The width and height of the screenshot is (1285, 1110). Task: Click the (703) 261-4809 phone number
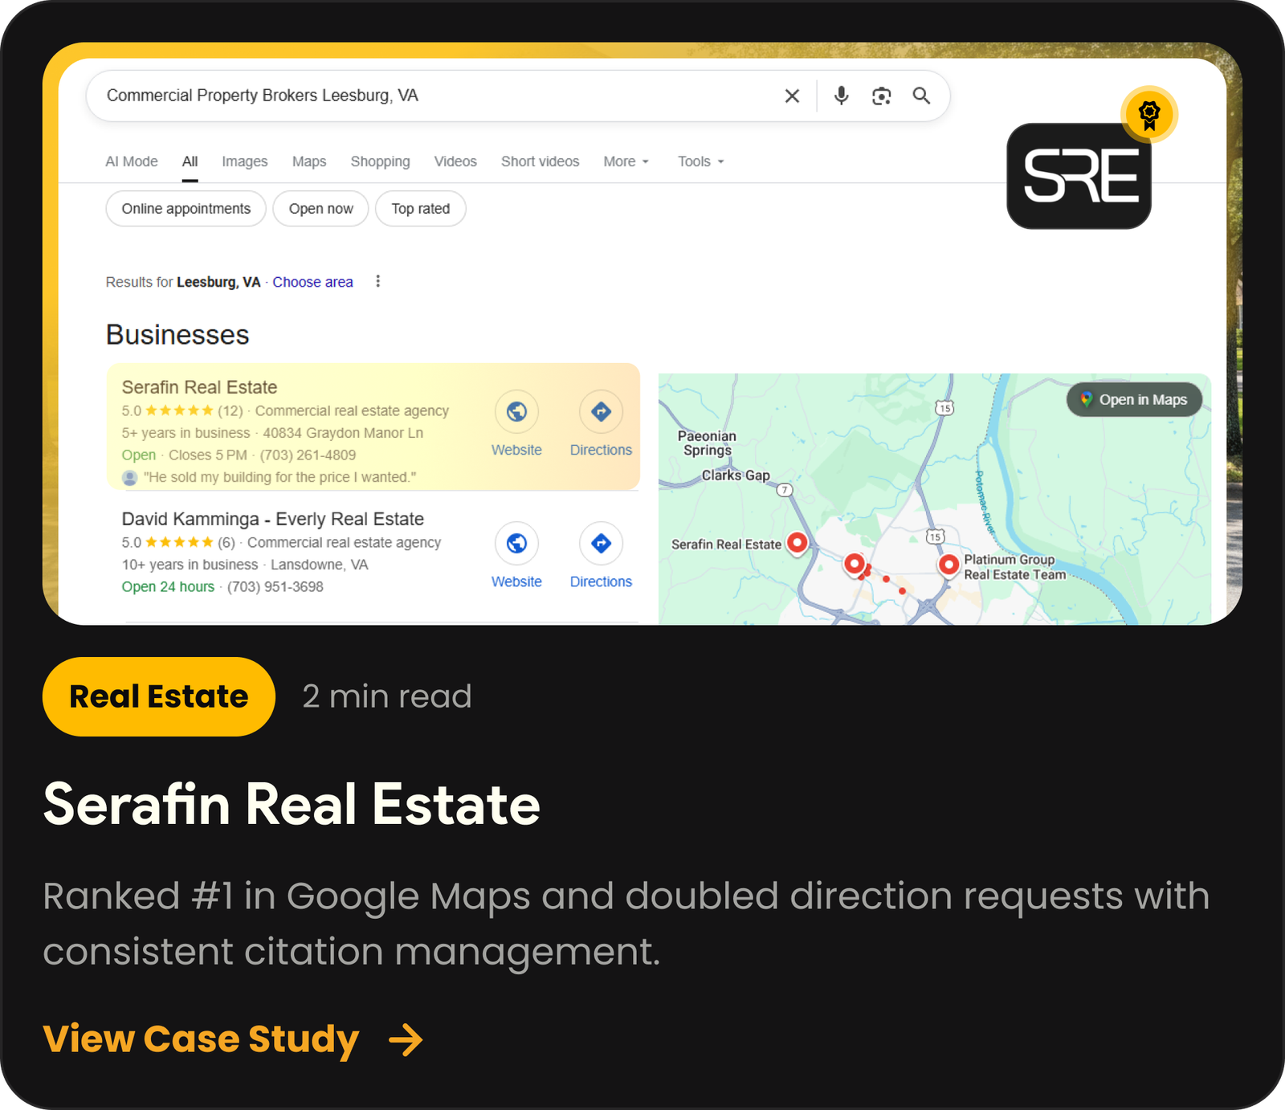308,455
